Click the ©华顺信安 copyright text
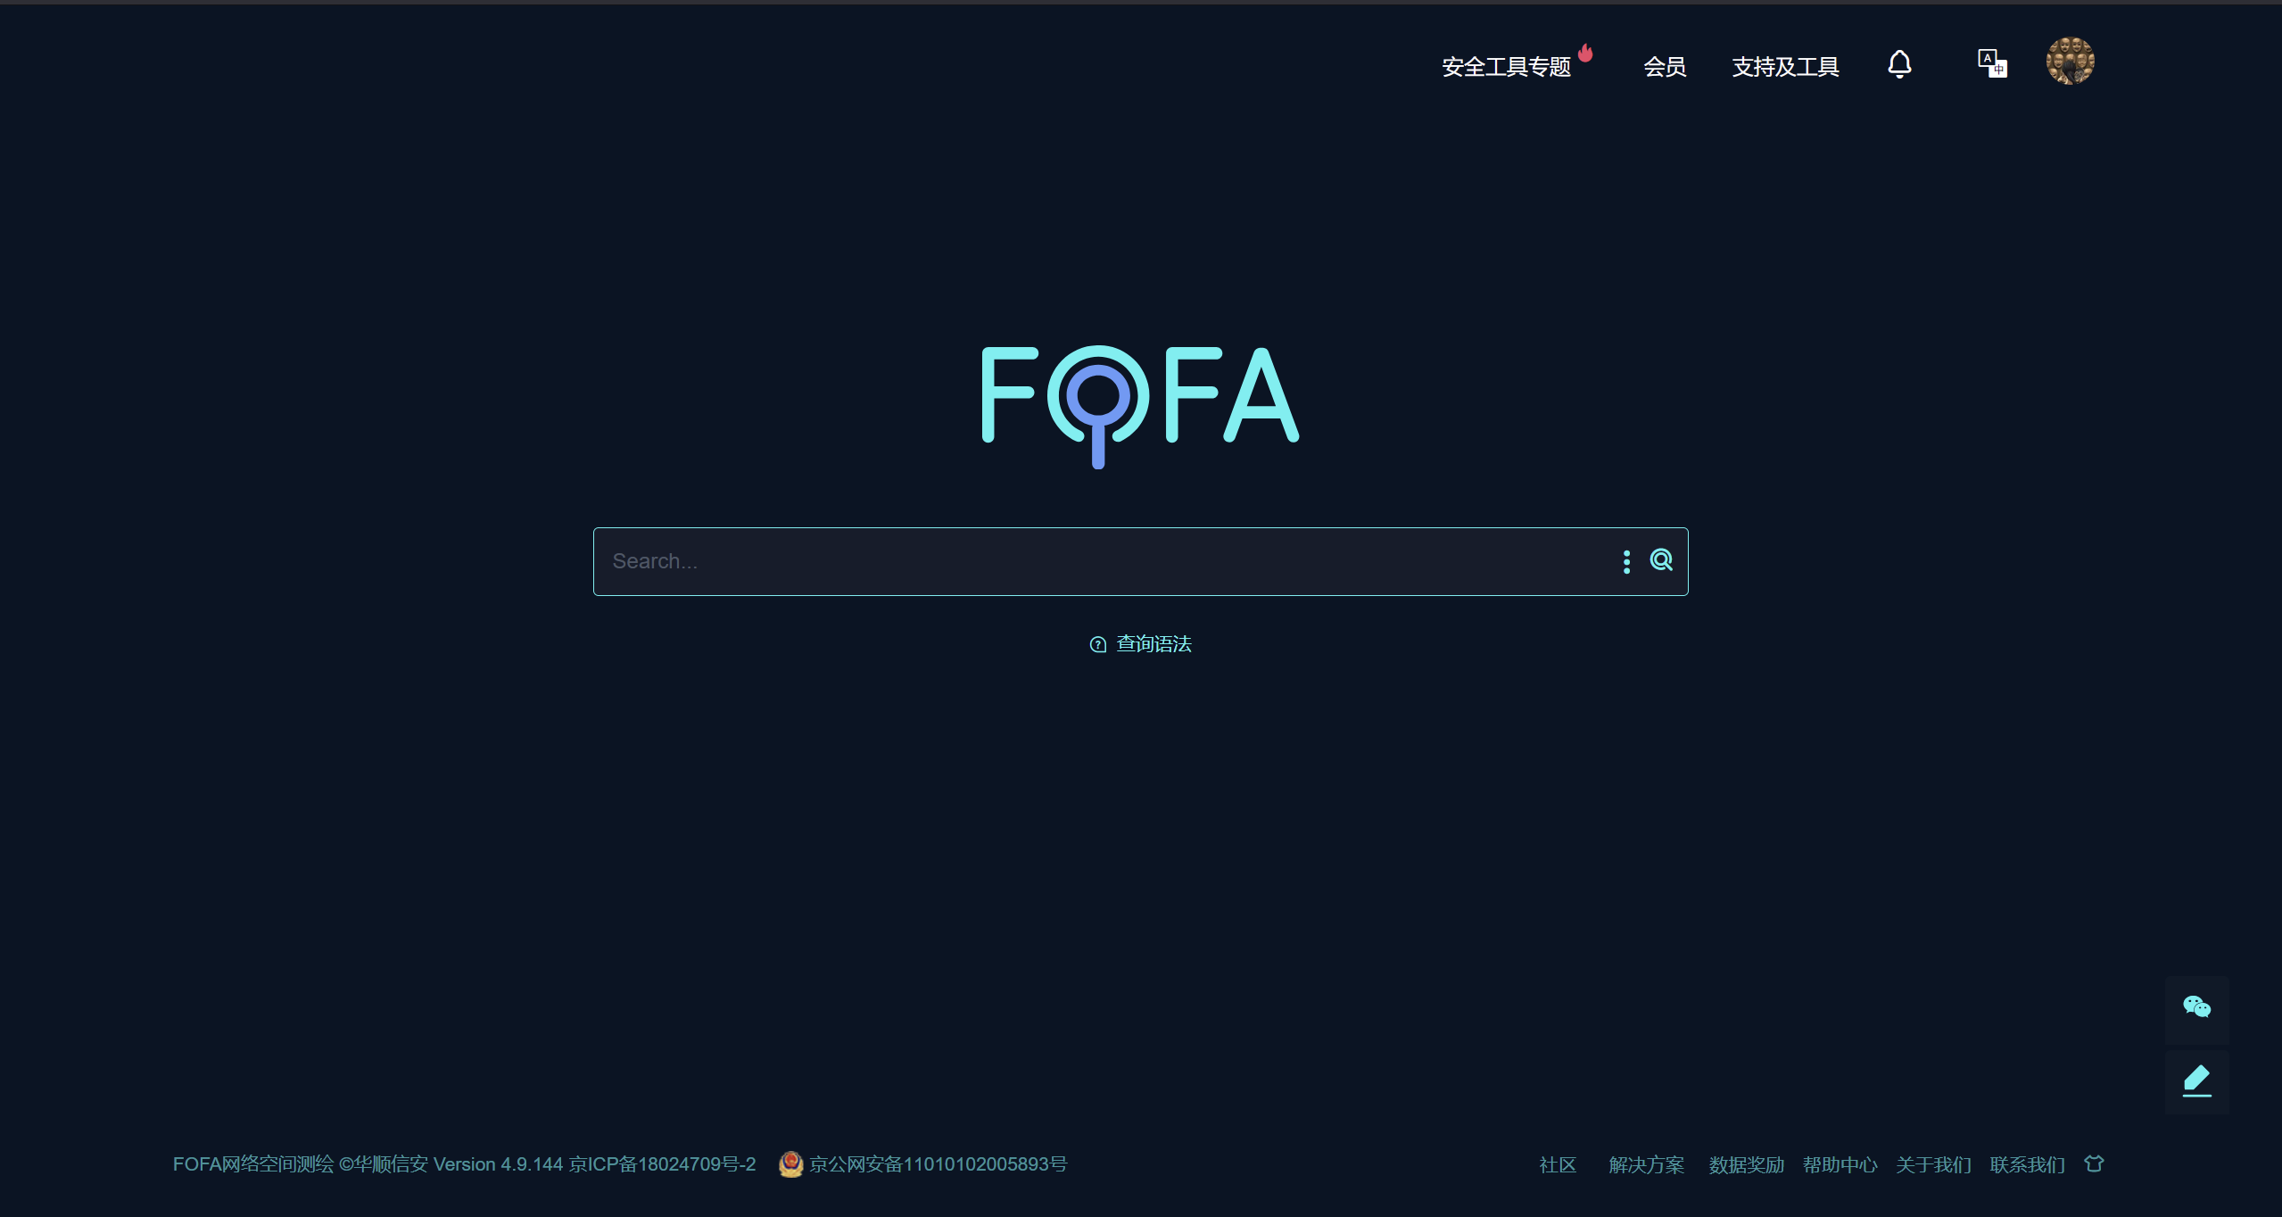2282x1217 pixels. tap(384, 1164)
